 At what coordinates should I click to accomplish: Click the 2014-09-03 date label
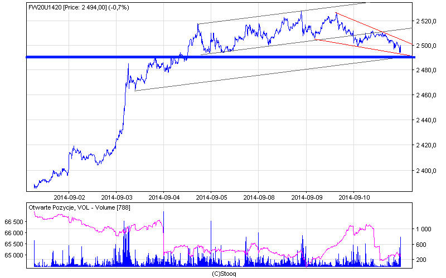pos(117,197)
